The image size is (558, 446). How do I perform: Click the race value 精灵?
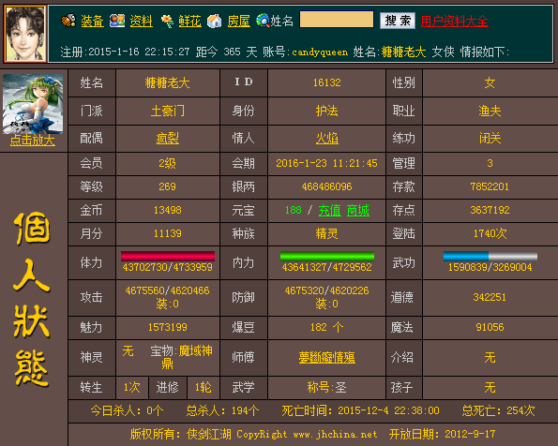(327, 233)
